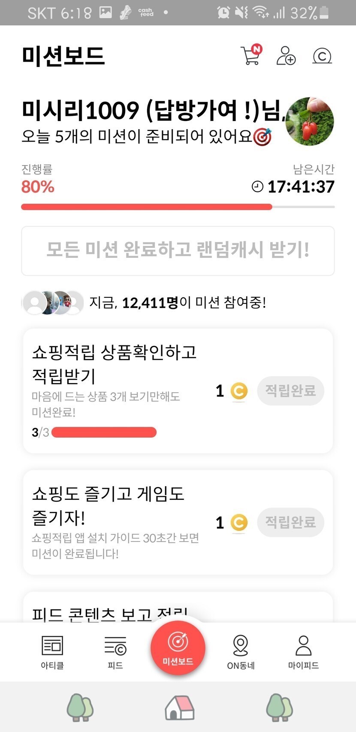The image size is (356, 732).
Task: Open the cash coin icon in header
Action: pos(322,56)
